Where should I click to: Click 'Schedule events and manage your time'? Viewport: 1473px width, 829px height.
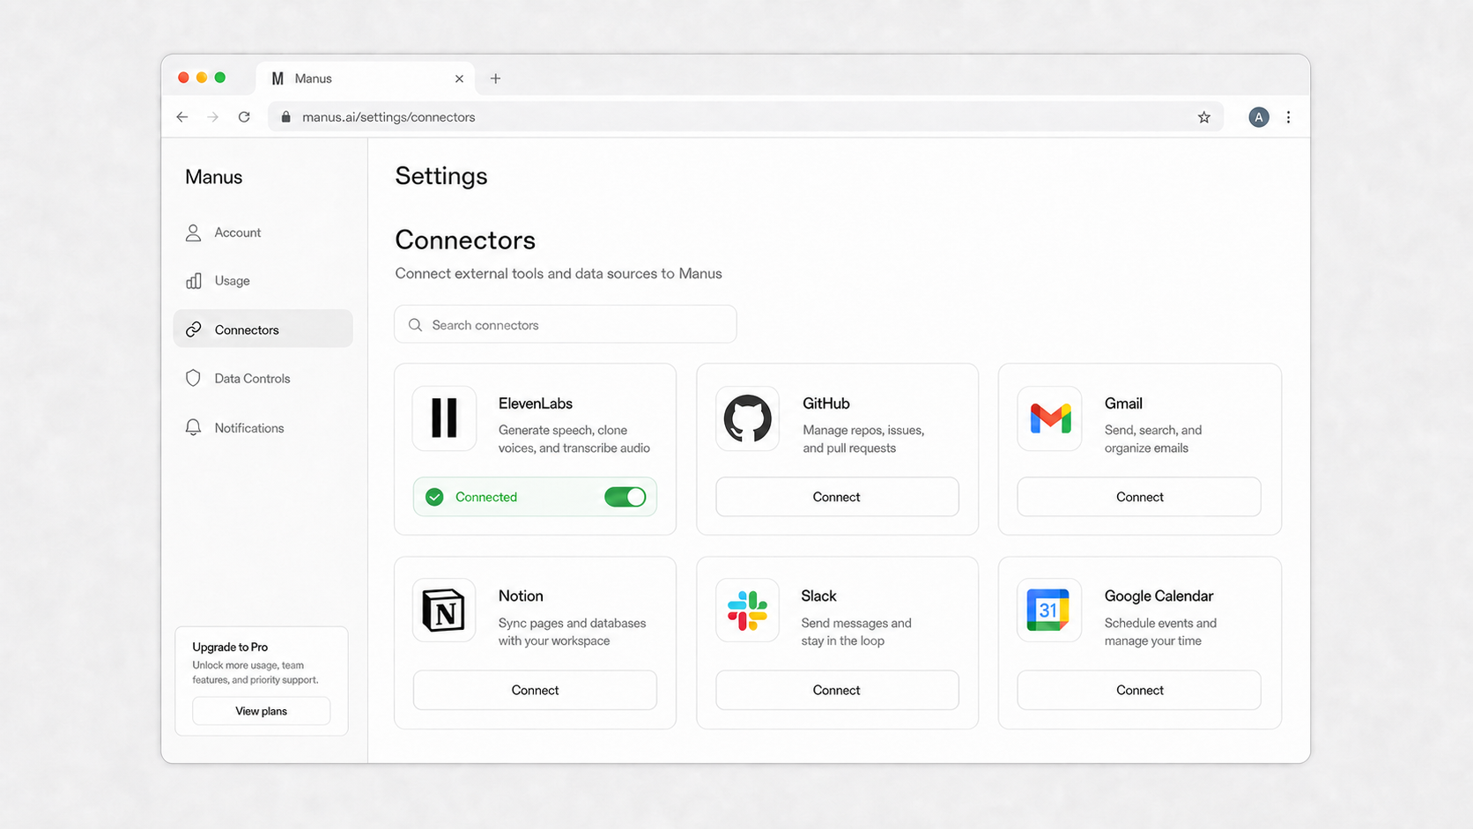pyautogui.click(x=1160, y=632)
